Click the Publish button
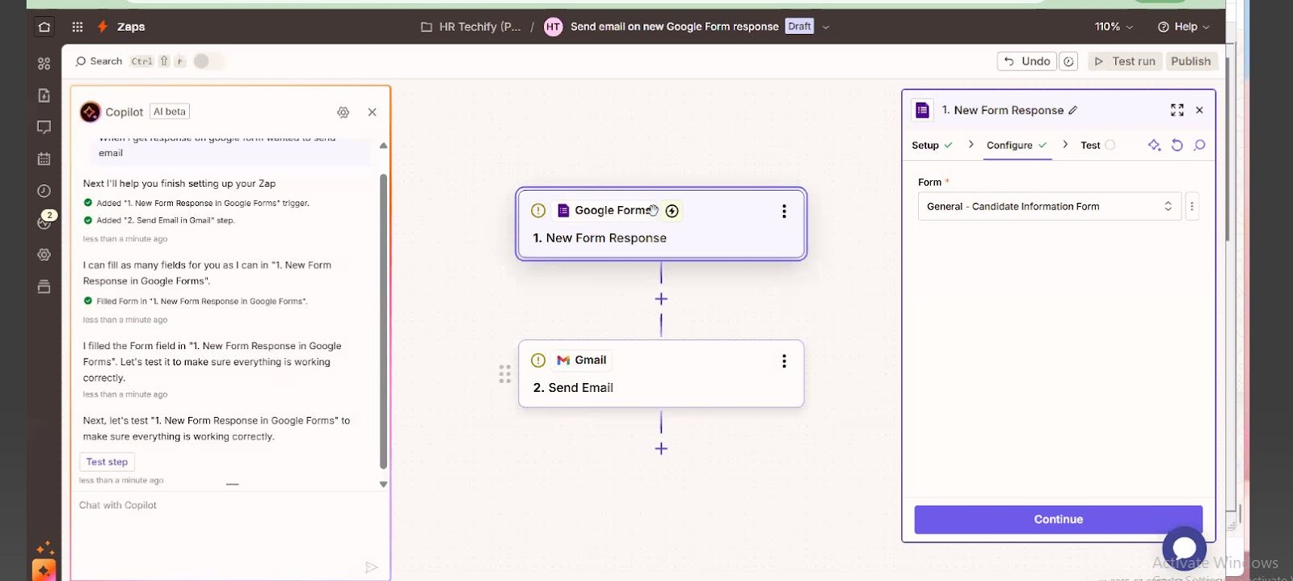Image resolution: width=1293 pixels, height=581 pixels. coord(1190,61)
